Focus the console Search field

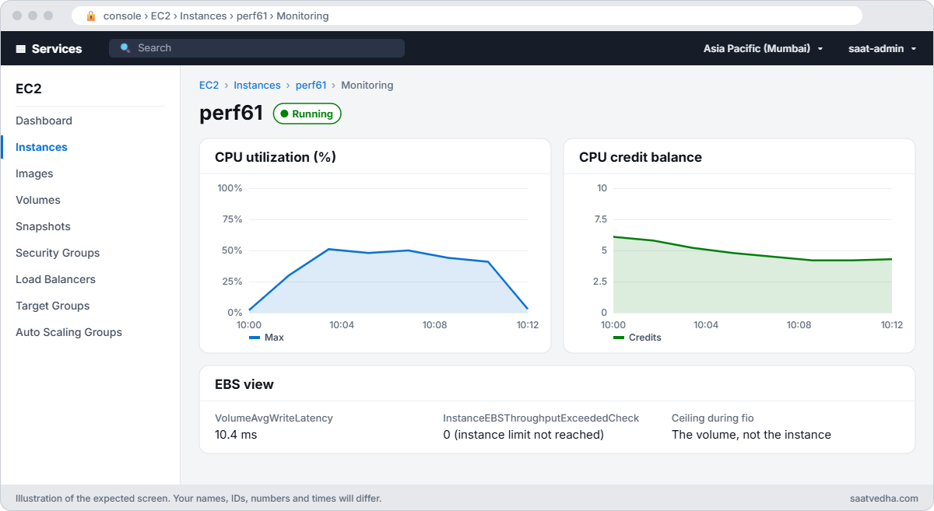(257, 48)
